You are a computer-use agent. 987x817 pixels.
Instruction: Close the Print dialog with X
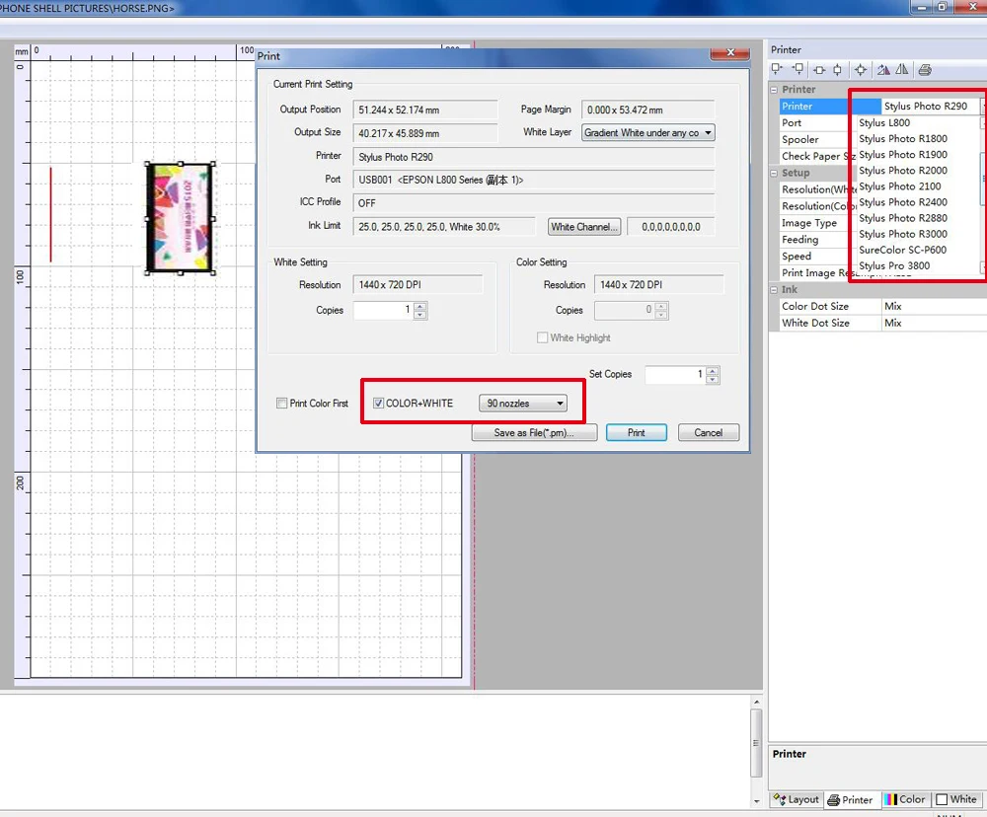tap(730, 53)
